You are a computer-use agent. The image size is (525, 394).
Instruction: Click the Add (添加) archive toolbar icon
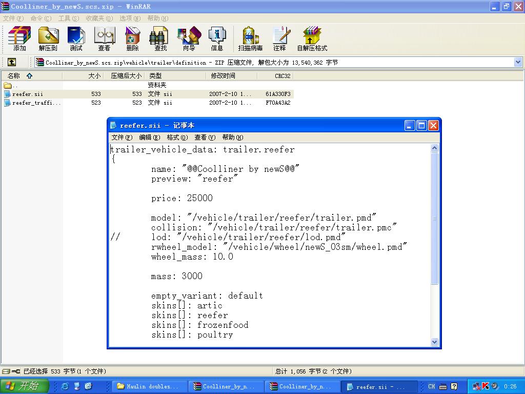pos(19,39)
